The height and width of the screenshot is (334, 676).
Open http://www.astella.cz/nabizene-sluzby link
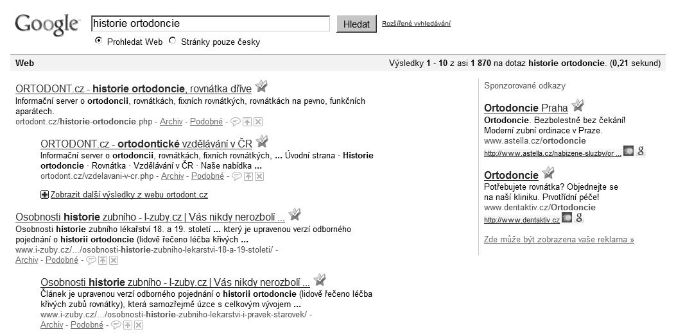click(x=553, y=153)
